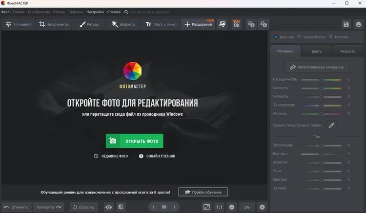
Task: Click the Температура slider
Action: [x=321, y=106]
